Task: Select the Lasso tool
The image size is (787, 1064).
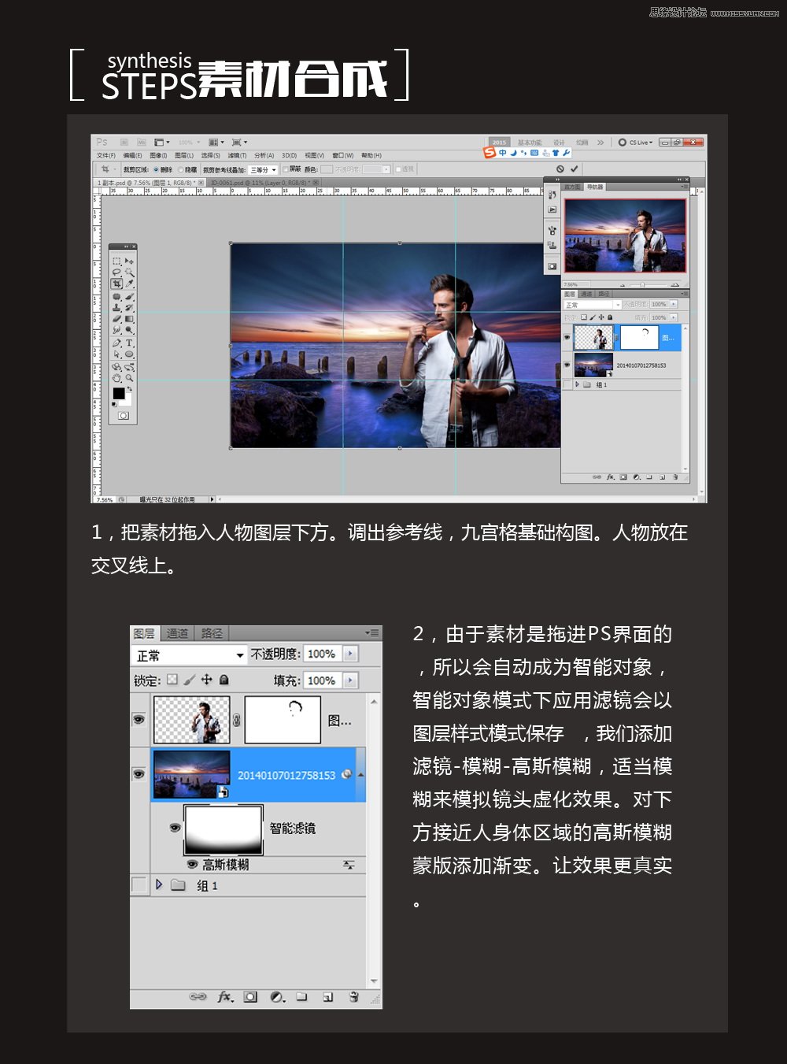Action: [117, 271]
